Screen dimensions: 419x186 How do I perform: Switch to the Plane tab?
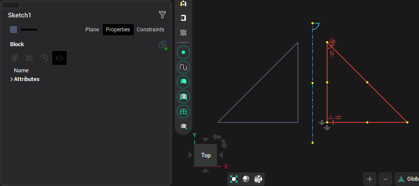(x=92, y=30)
